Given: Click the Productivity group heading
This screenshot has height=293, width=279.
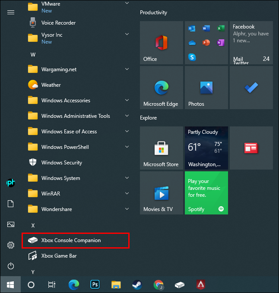Looking at the screenshot, I should pyautogui.click(x=153, y=13).
